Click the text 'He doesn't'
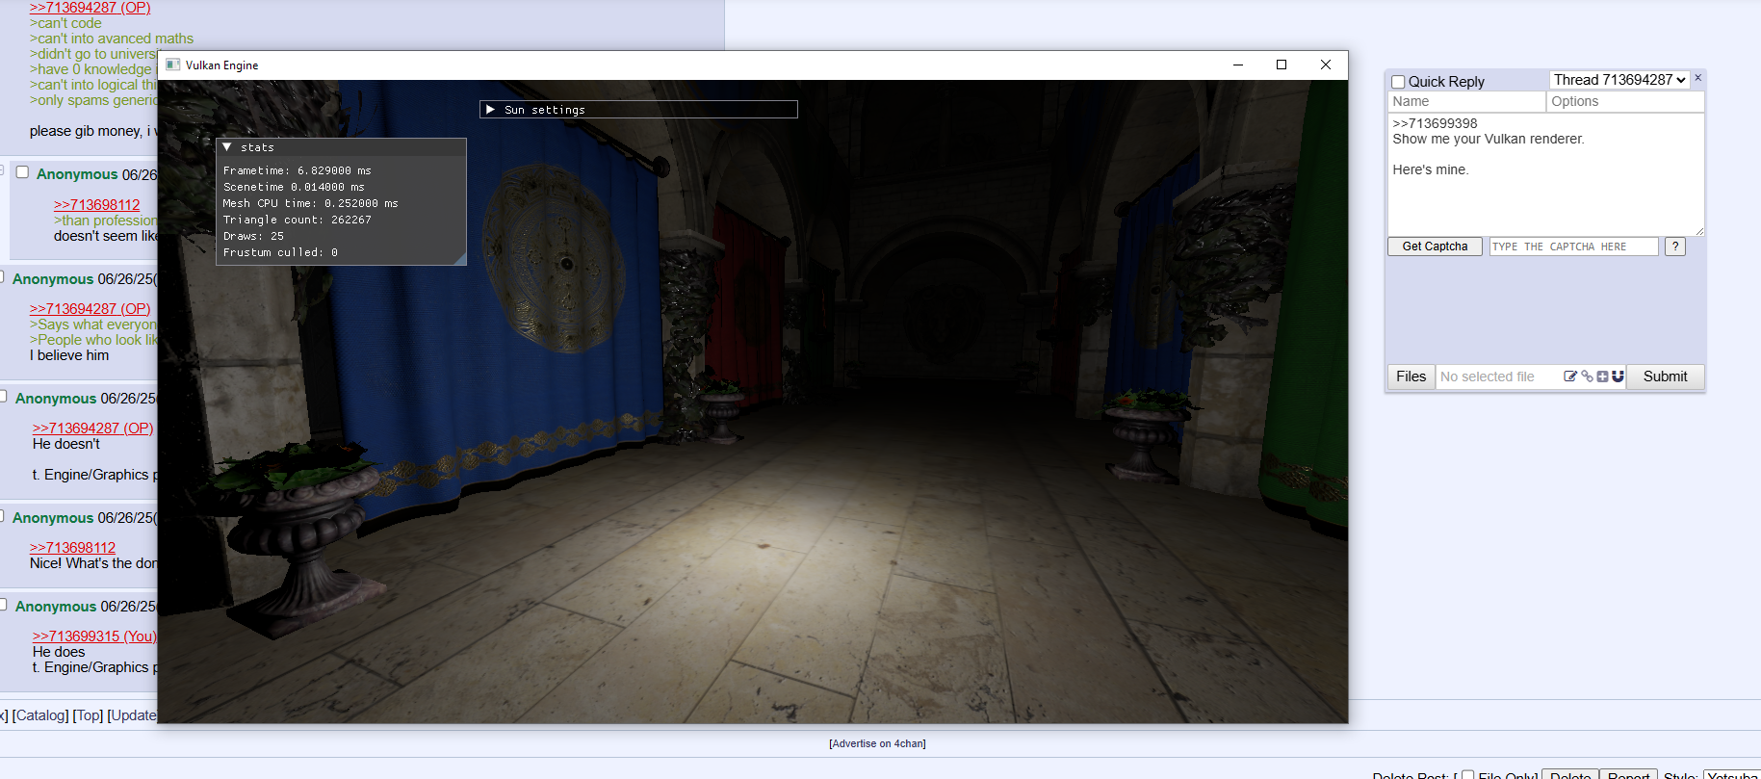 [x=66, y=444]
